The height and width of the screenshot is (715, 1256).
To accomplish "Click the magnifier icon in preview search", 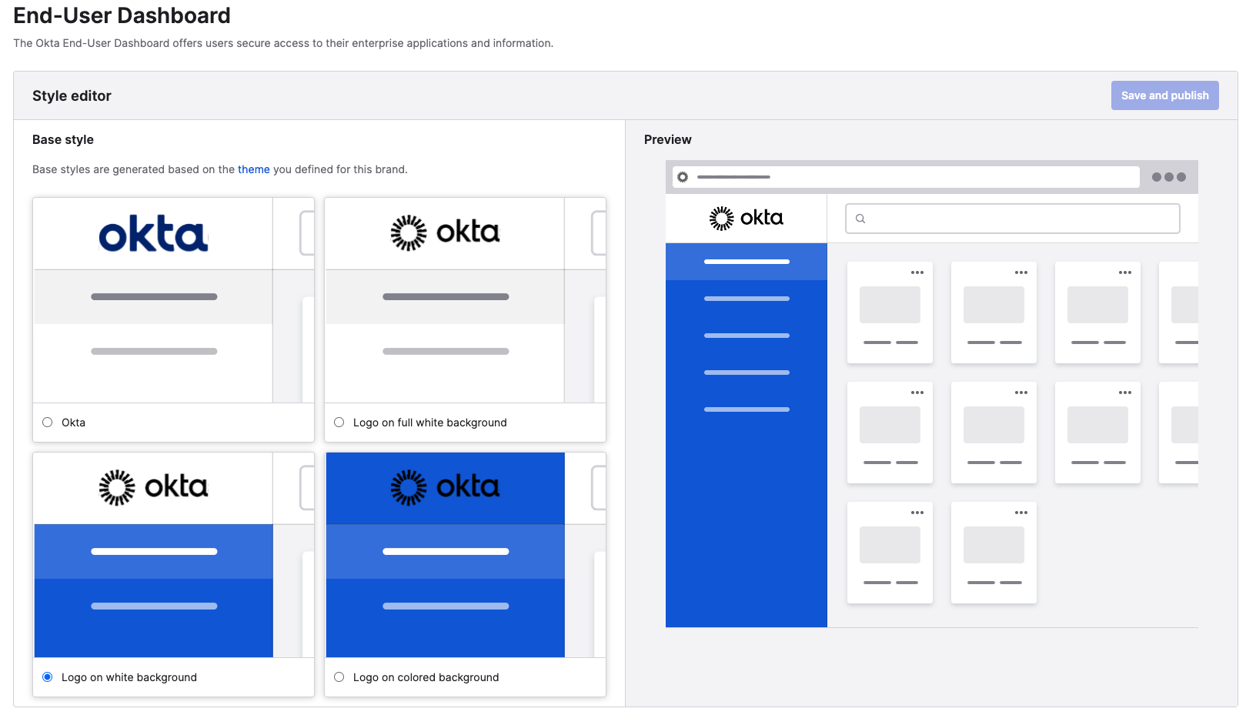I will [x=860, y=219].
